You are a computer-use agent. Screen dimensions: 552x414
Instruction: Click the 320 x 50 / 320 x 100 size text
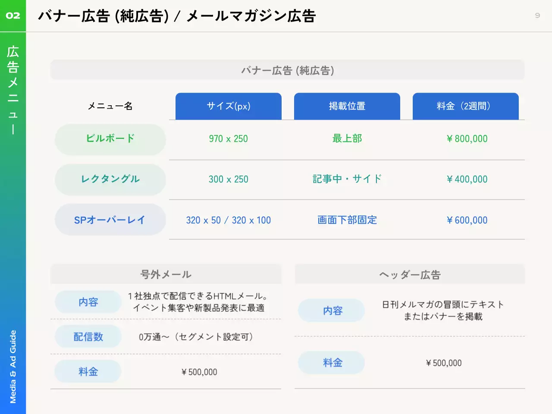[x=228, y=220]
